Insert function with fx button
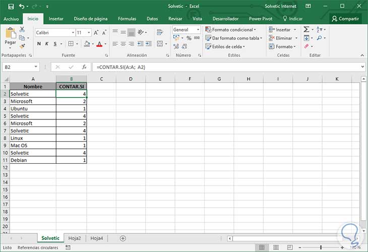The width and height of the screenshot is (368, 252). coord(84,67)
